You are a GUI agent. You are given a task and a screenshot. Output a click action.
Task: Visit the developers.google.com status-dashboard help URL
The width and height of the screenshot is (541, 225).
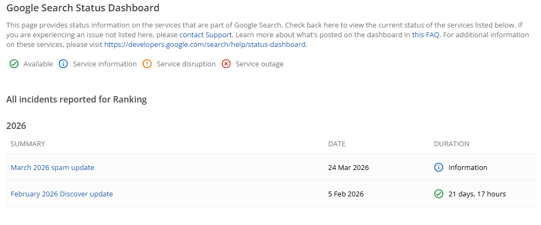coord(205,45)
